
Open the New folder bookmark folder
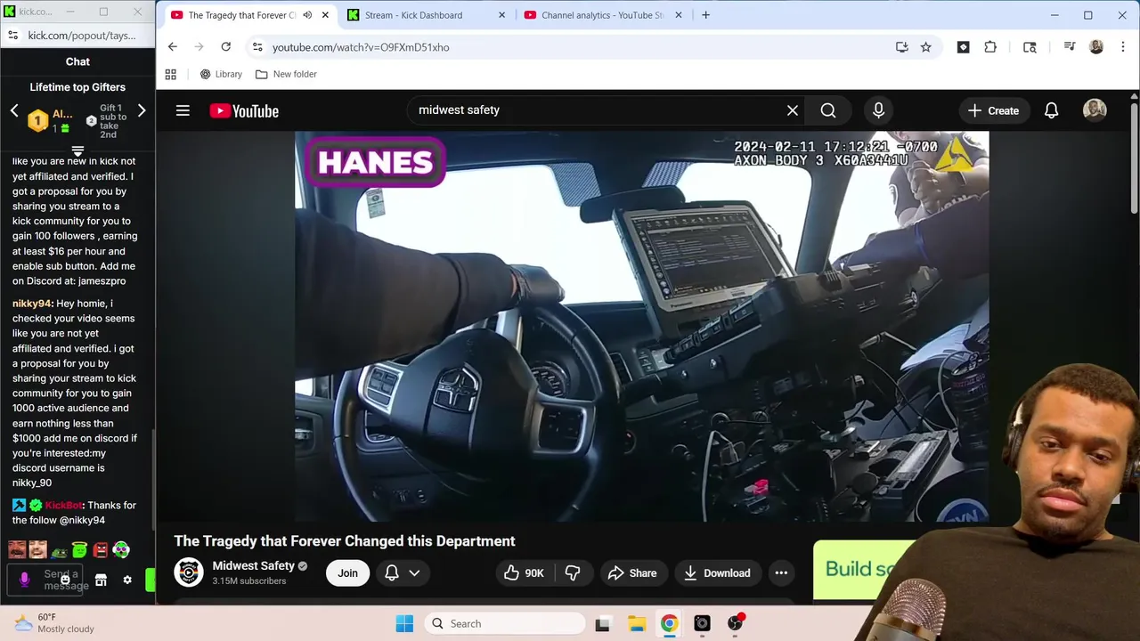coord(286,74)
